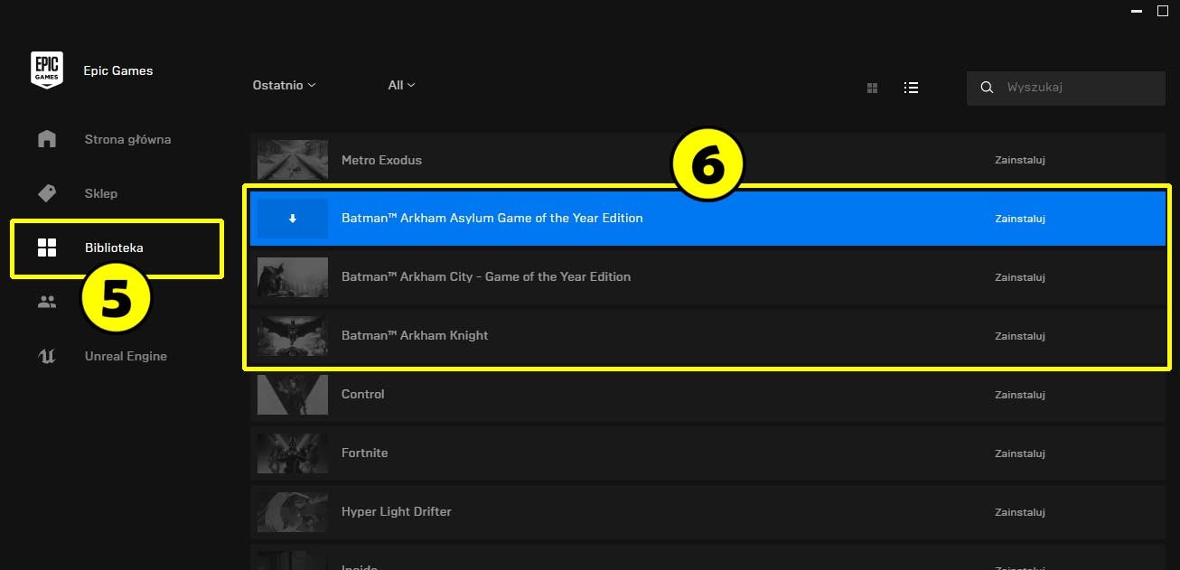Open the Batman Arkham Knight thumbnail

tap(293, 336)
